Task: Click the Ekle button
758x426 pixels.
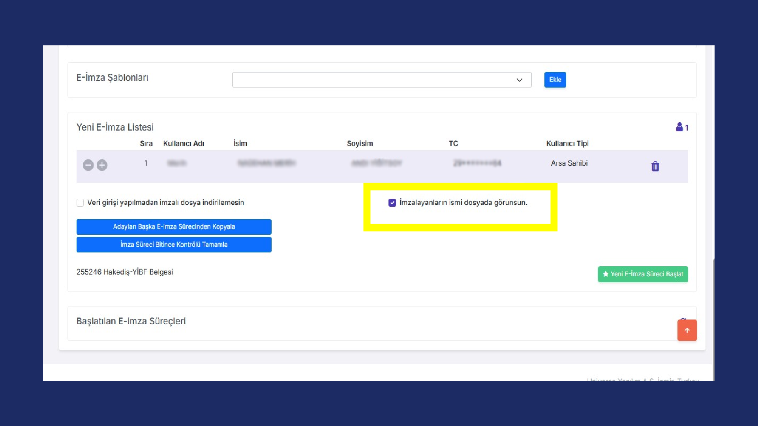Action: click(x=555, y=80)
